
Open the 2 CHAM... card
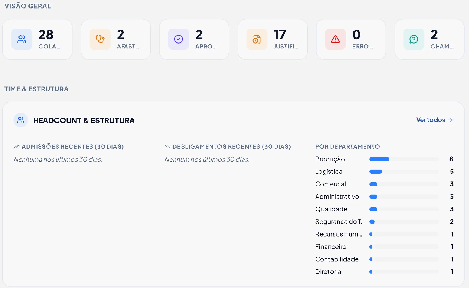[429, 39]
